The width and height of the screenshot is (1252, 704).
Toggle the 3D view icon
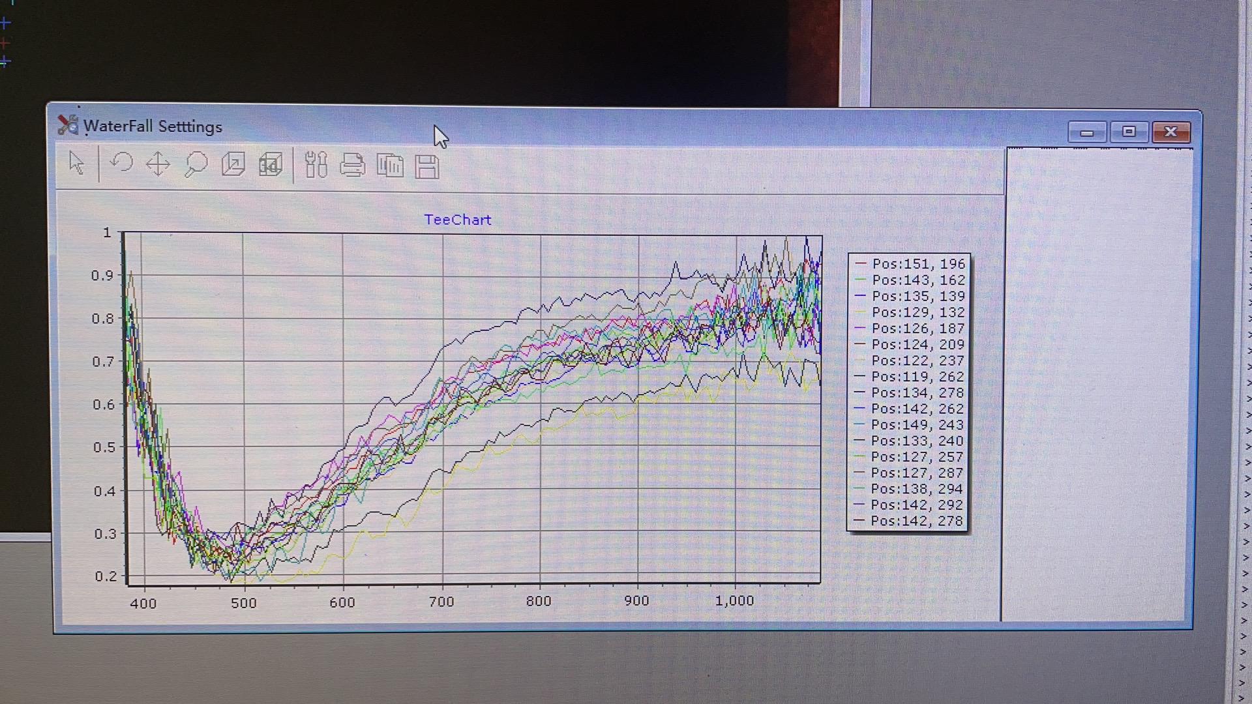(x=270, y=165)
